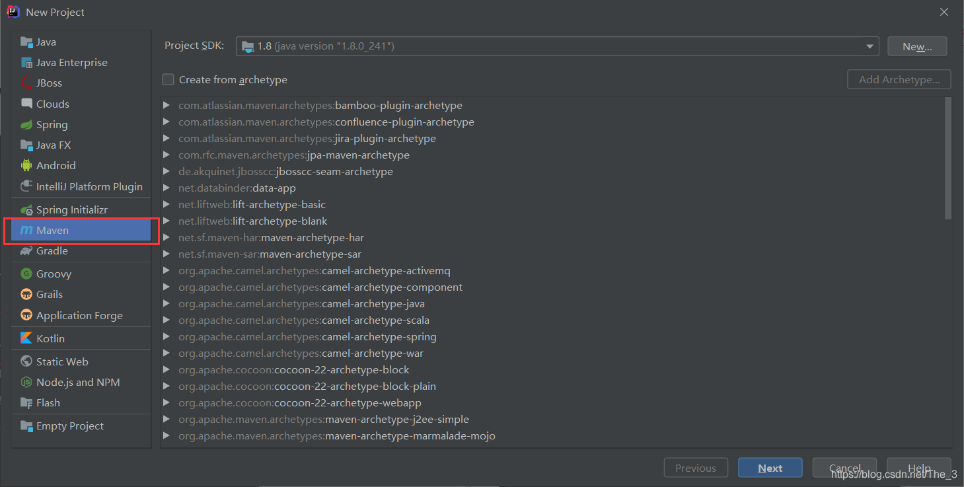Expand lift-archetype-blank entry
964x487 pixels.
pos(167,221)
